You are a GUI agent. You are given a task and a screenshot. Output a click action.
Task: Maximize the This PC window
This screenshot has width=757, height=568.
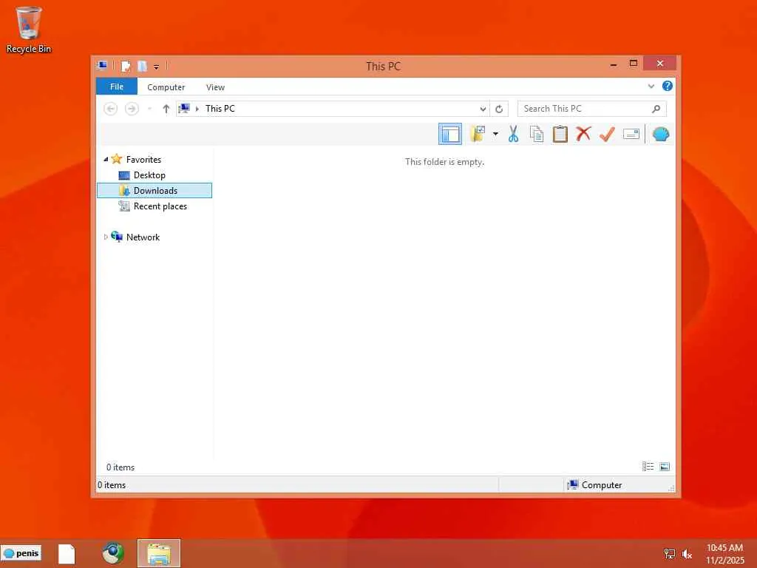[x=634, y=64]
